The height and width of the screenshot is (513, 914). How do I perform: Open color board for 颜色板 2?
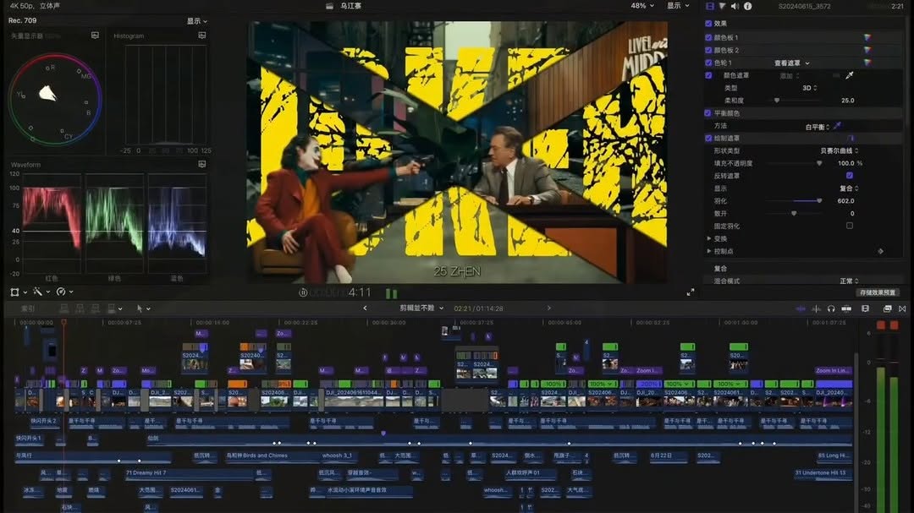click(867, 50)
